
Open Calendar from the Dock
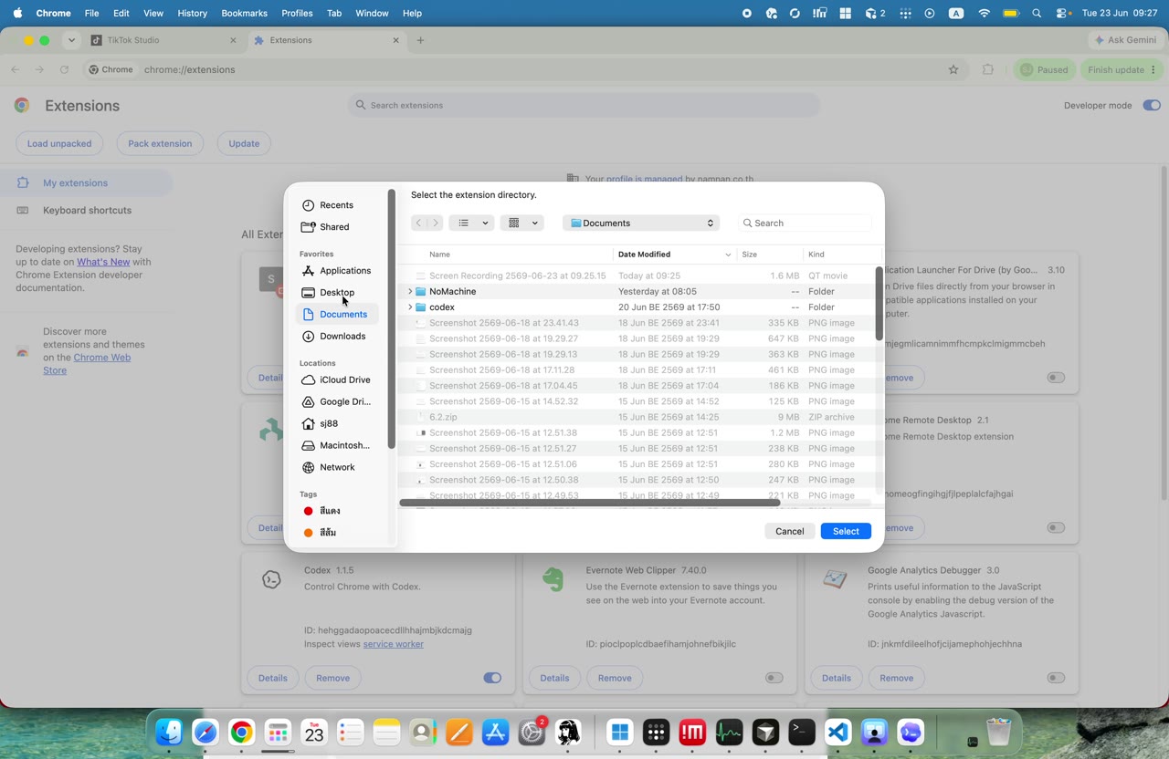314,732
